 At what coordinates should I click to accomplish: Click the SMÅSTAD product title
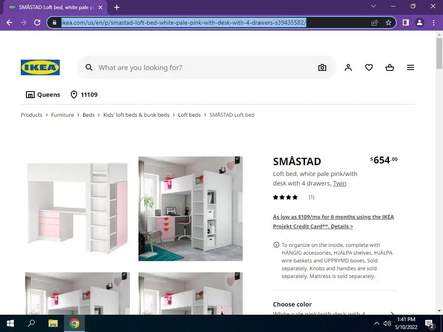click(297, 162)
